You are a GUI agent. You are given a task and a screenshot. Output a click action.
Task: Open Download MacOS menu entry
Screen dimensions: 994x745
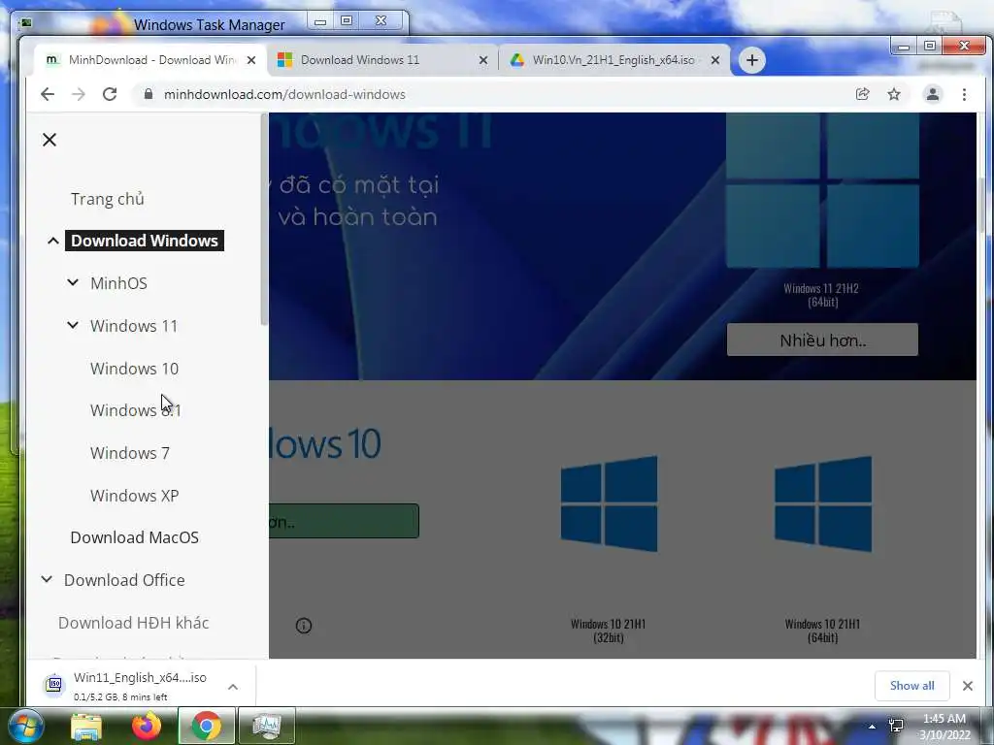click(x=134, y=537)
